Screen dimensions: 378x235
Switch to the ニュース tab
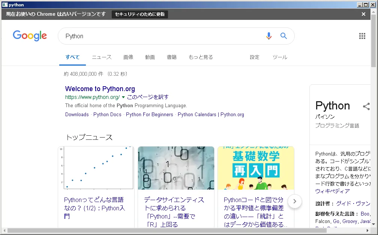click(102, 57)
